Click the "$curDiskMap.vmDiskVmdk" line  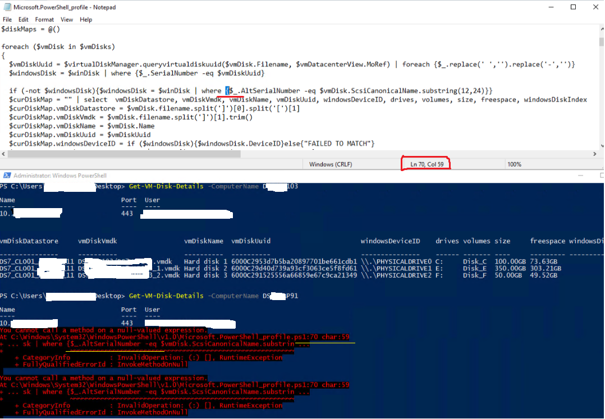coord(131,118)
